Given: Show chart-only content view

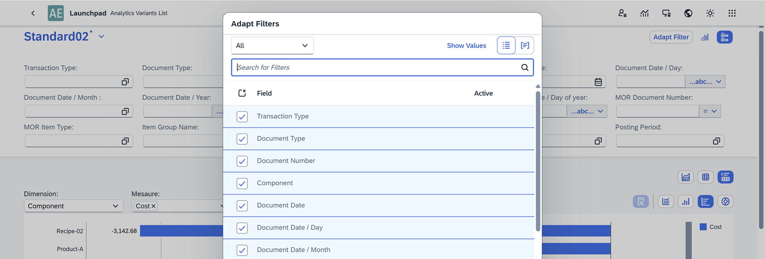Looking at the screenshot, I should click(686, 177).
